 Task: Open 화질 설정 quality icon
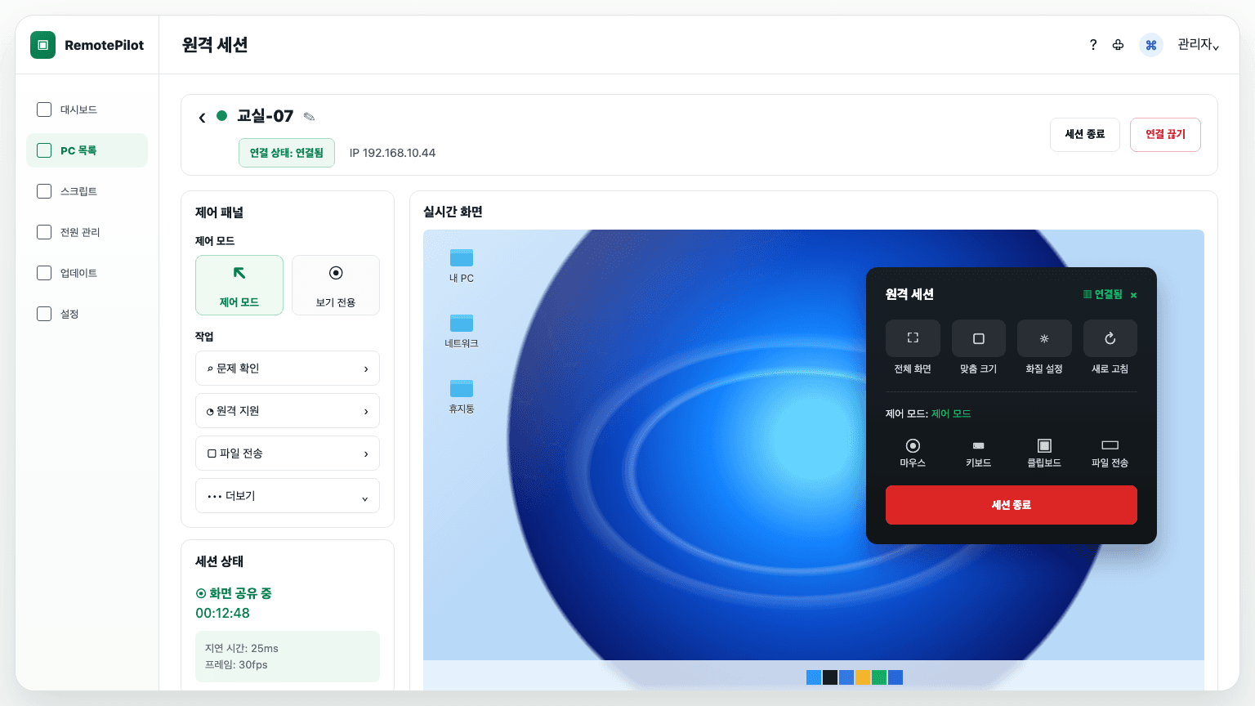(1044, 338)
